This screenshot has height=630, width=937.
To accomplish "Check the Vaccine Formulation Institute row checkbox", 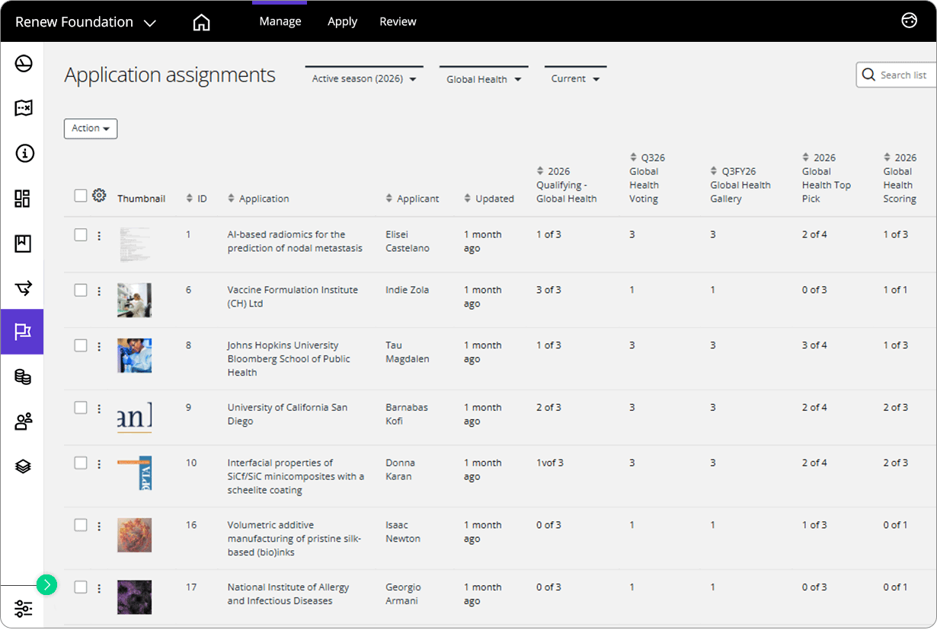I will point(81,290).
